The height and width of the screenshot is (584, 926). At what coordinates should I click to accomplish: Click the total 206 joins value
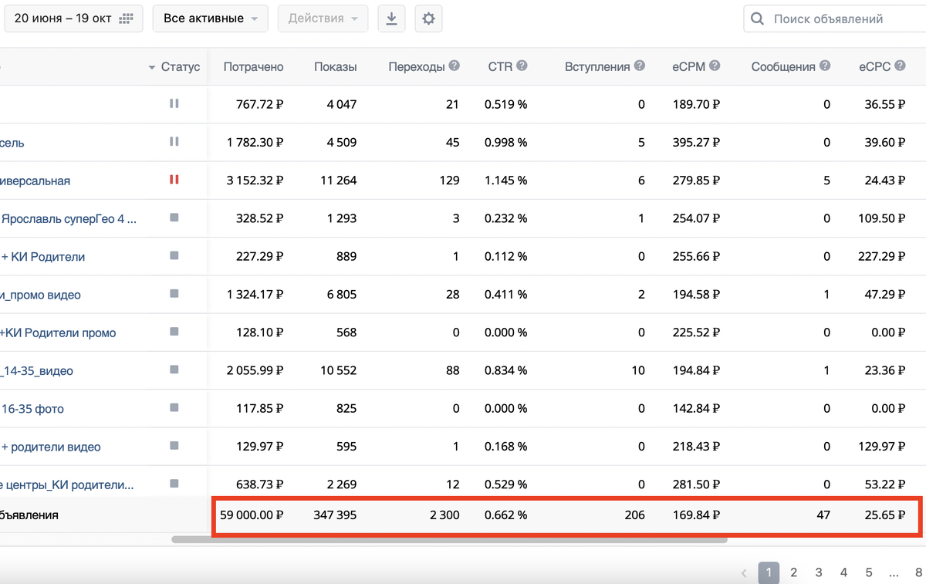point(635,515)
